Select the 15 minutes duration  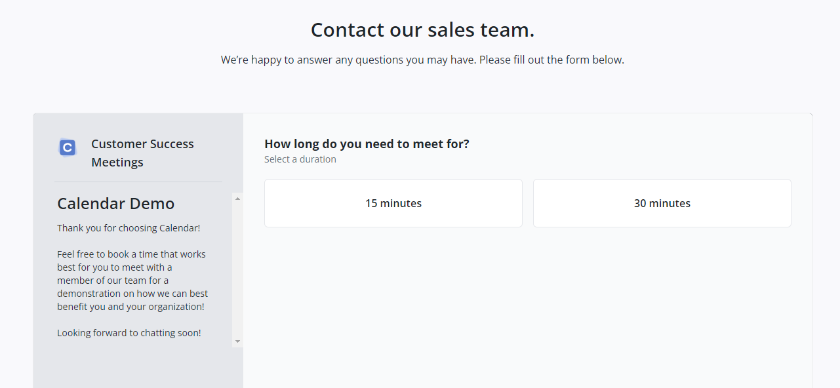[393, 203]
